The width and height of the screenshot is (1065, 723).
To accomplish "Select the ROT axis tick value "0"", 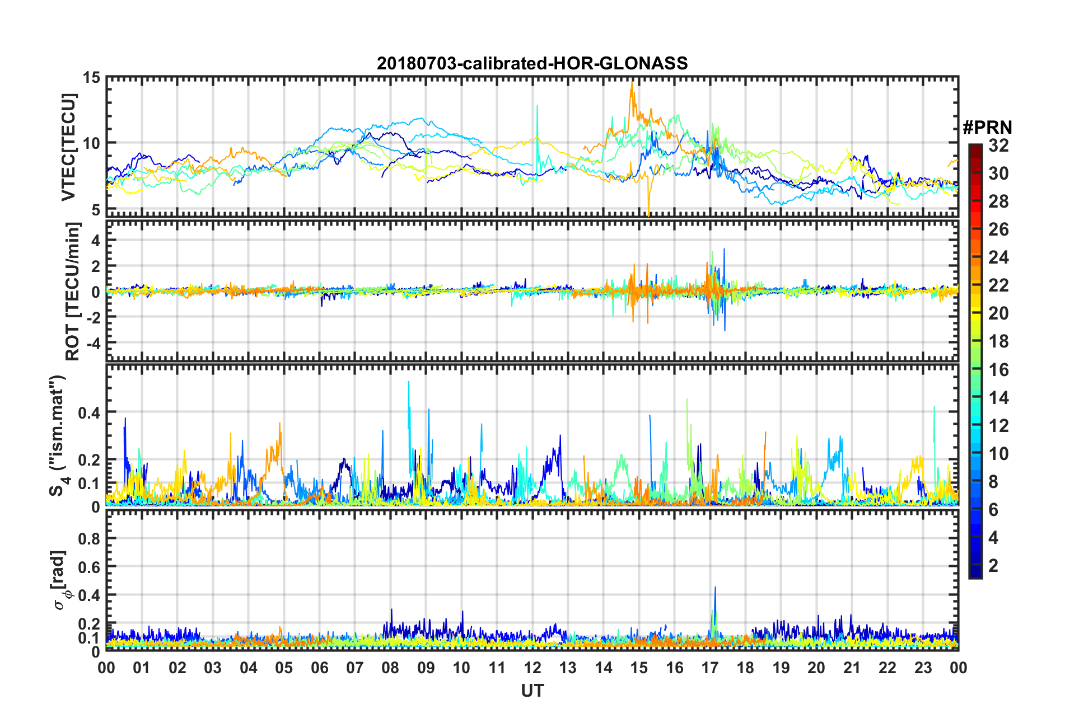I will point(96,292).
